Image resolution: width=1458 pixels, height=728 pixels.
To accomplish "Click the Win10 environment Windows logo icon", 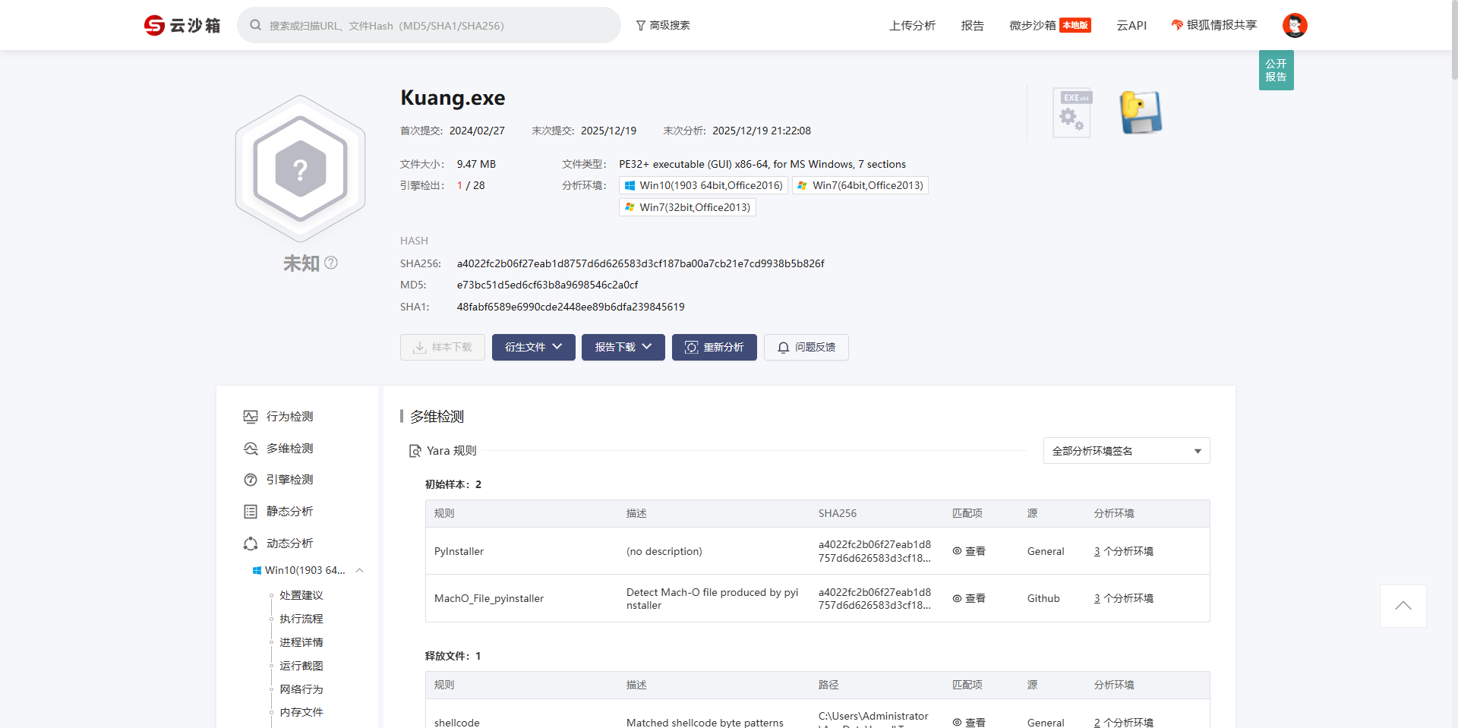I will tap(630, 185).
